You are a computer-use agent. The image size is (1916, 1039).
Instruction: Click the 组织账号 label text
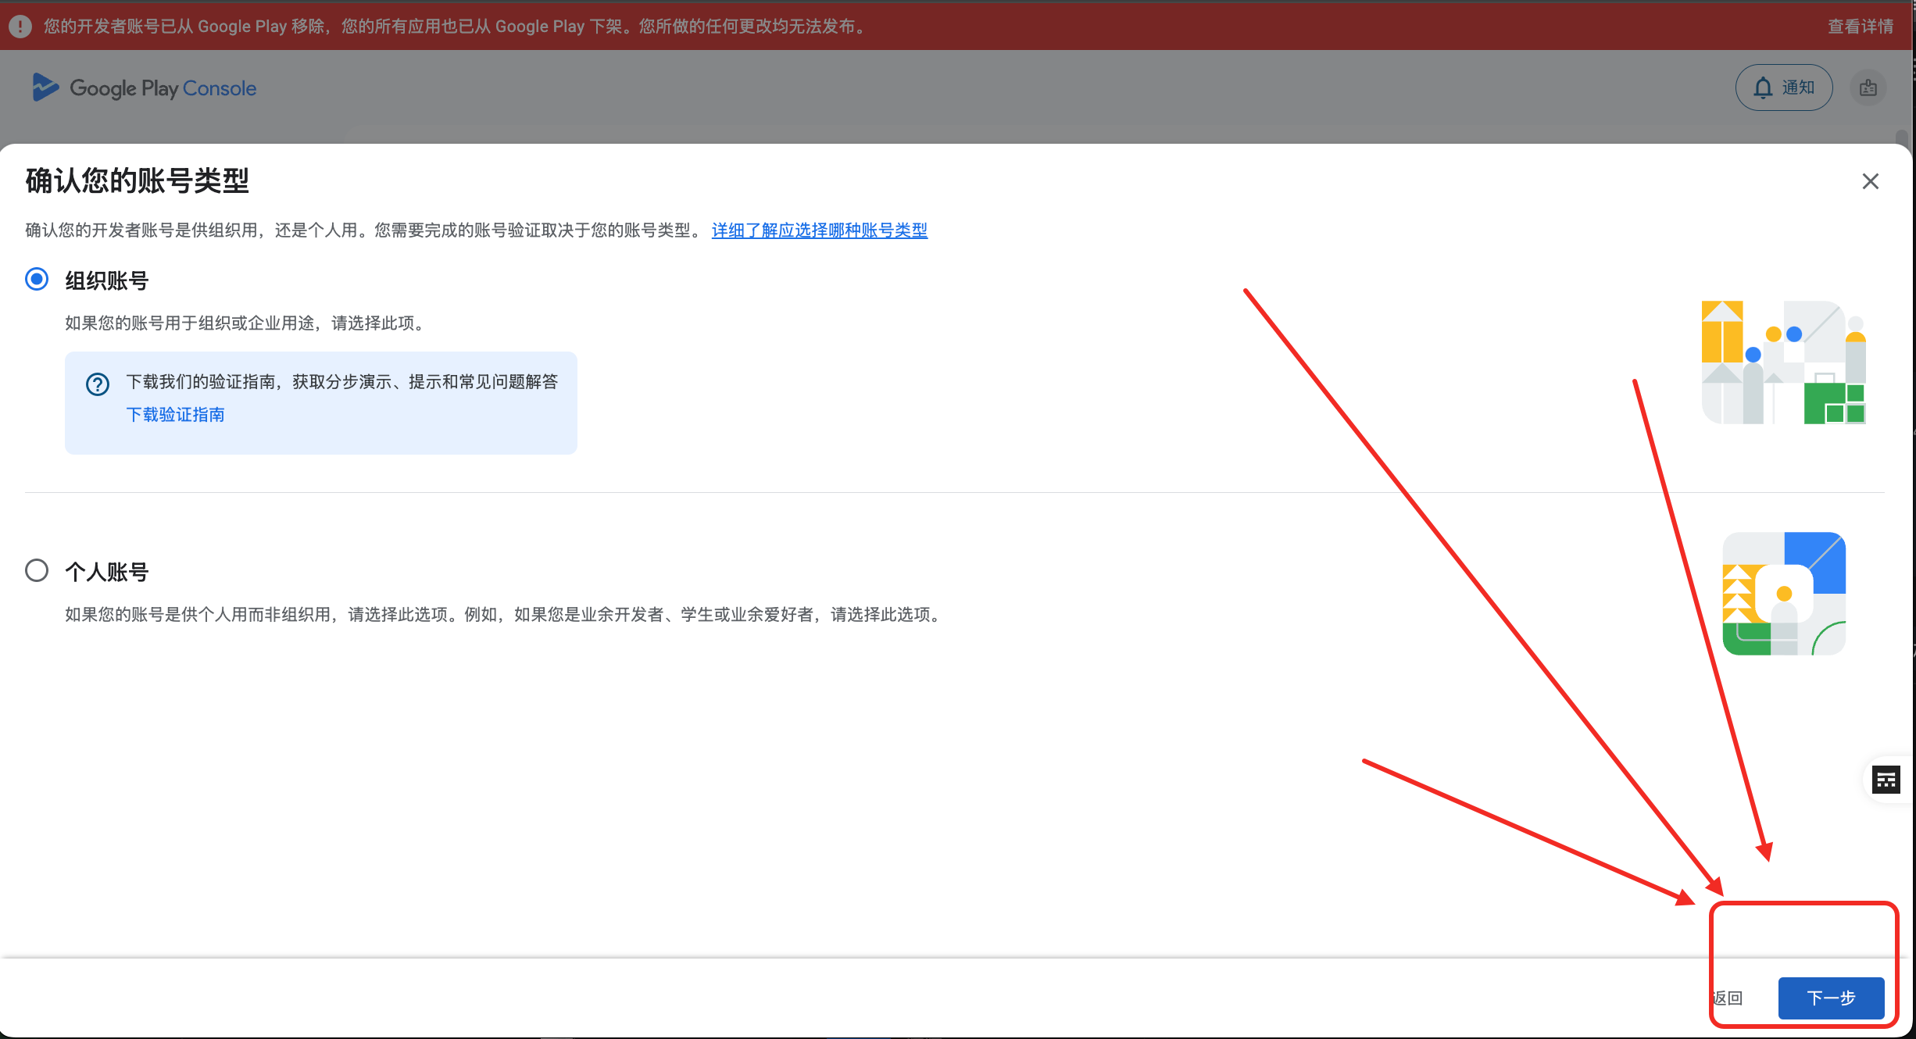click(107, 280)
